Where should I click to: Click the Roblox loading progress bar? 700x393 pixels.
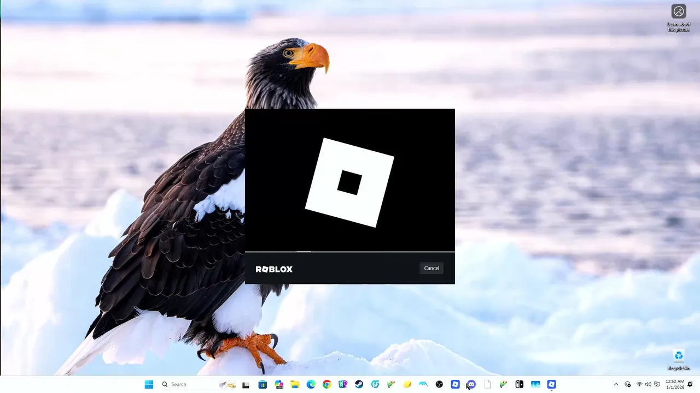click(x=350, y=252)
